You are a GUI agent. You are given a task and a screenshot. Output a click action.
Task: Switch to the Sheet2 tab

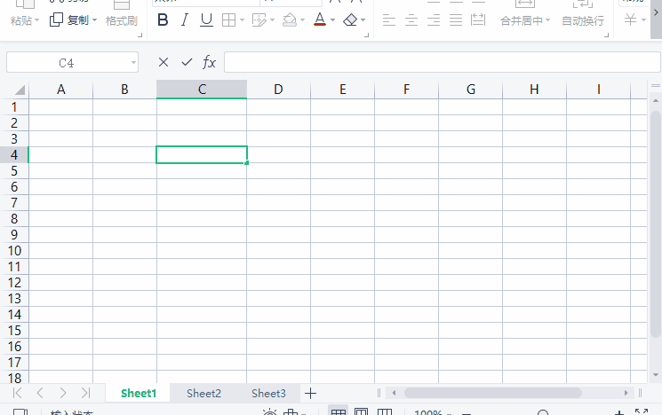(x=203, y=393)
